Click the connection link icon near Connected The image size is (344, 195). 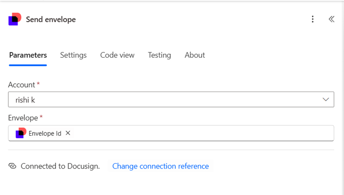[x=12, y=166]
